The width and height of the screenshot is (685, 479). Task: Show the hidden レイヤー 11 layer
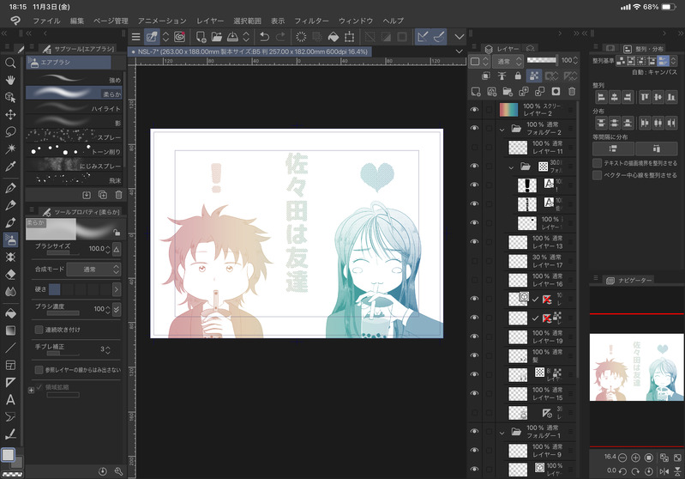pos(474,147)
